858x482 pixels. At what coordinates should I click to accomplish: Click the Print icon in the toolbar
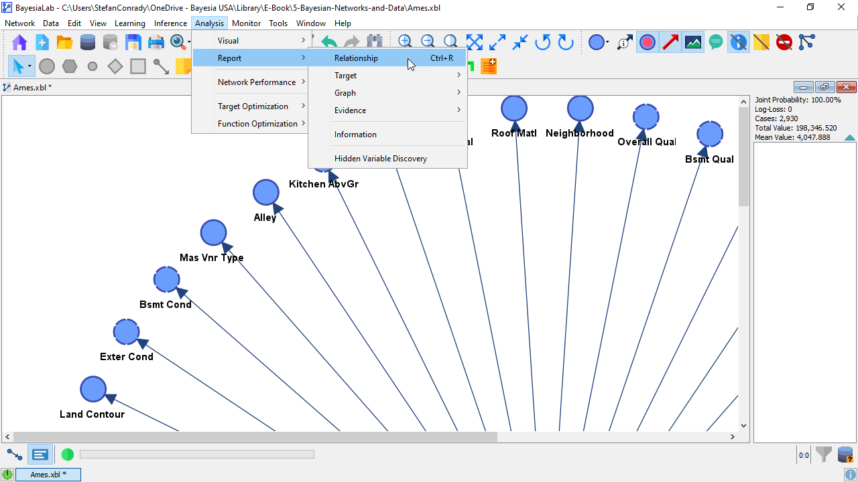click(156, 43)
